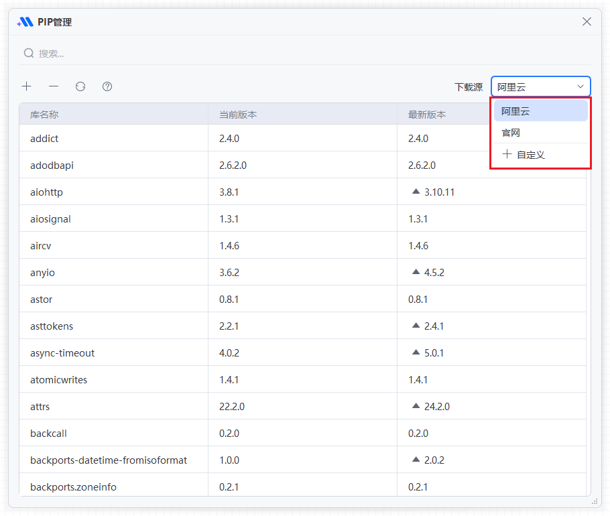This screenshot has width=610, height=516.
Task: Click current version 3.8.1 of aiohttp
Action: [x=229, y=192]
